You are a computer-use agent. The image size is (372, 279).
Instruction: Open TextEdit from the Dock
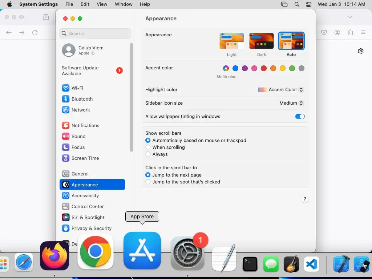(x=224, y=258)
